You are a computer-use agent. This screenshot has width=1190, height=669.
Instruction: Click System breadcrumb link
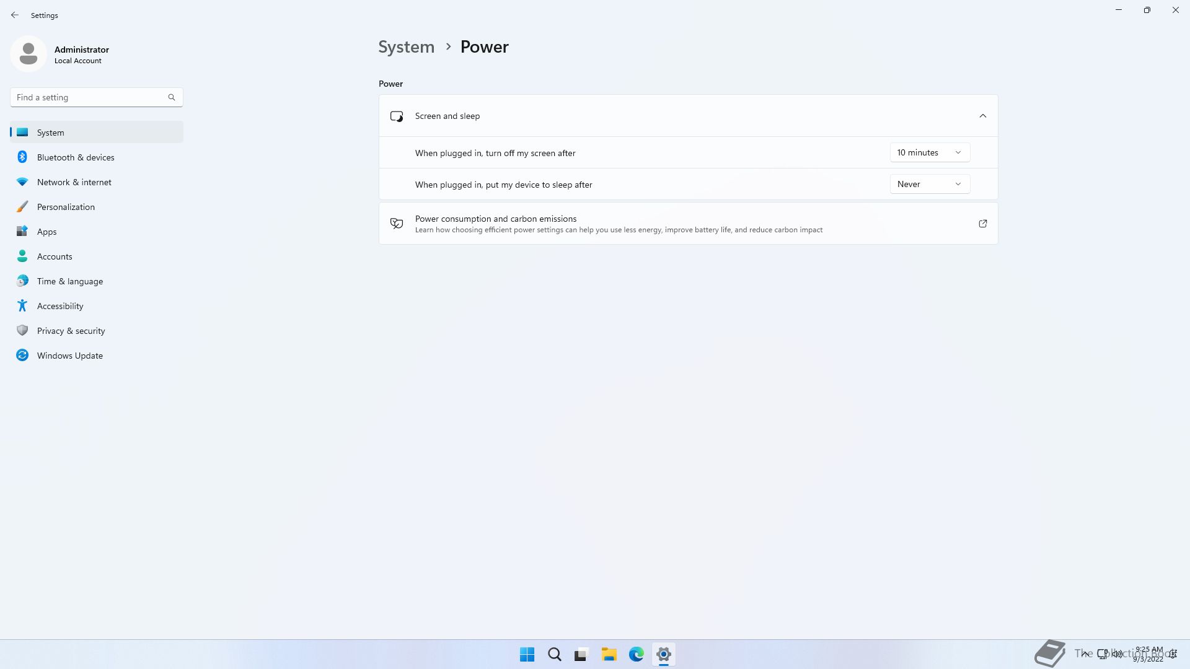point(406,47)
